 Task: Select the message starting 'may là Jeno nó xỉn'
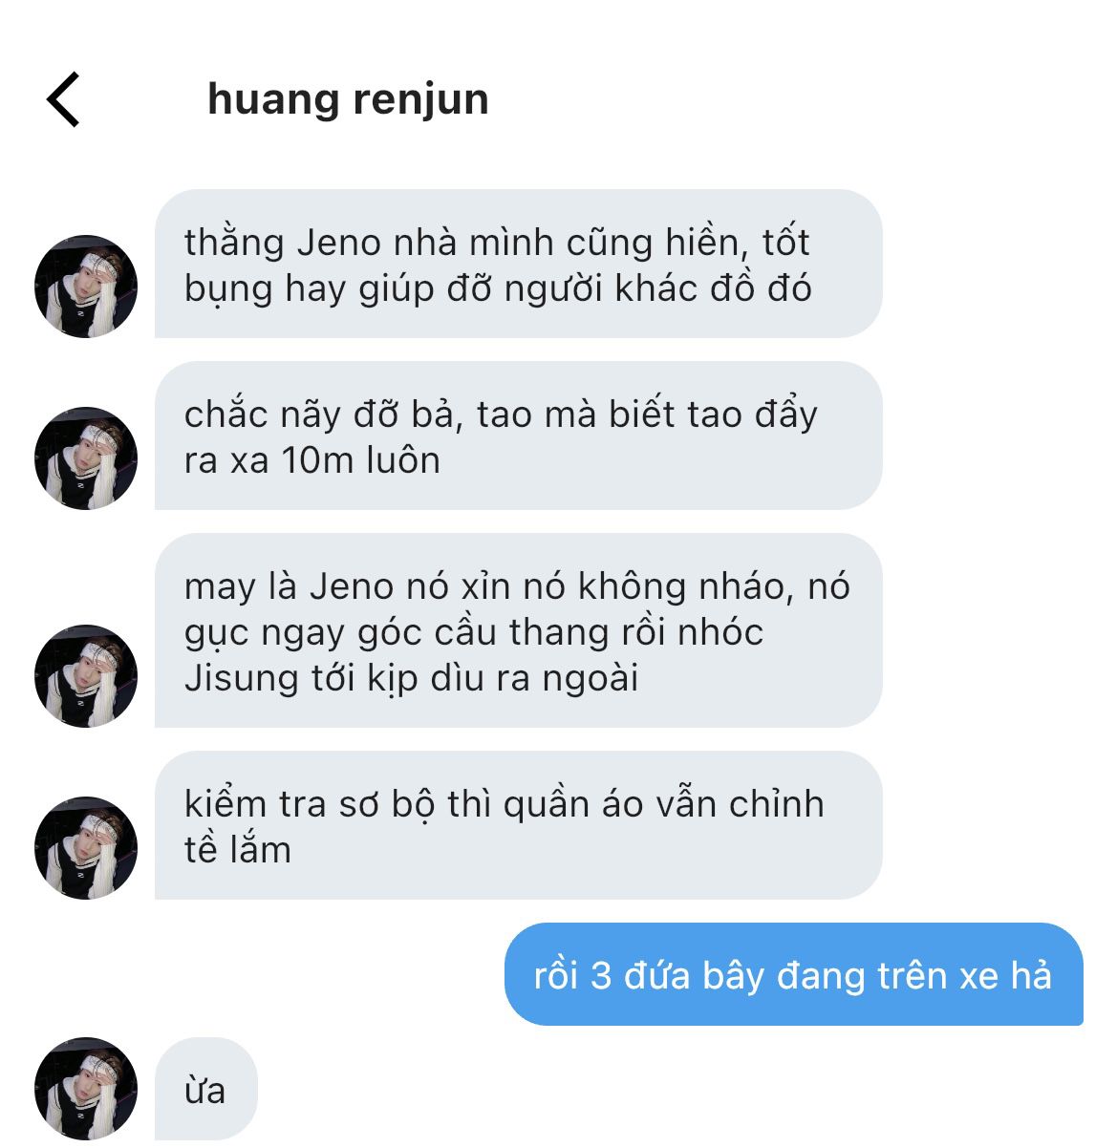518,630
